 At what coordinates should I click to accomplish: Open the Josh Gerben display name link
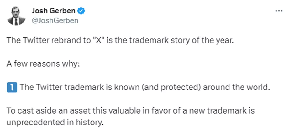(x=54, y=11)
